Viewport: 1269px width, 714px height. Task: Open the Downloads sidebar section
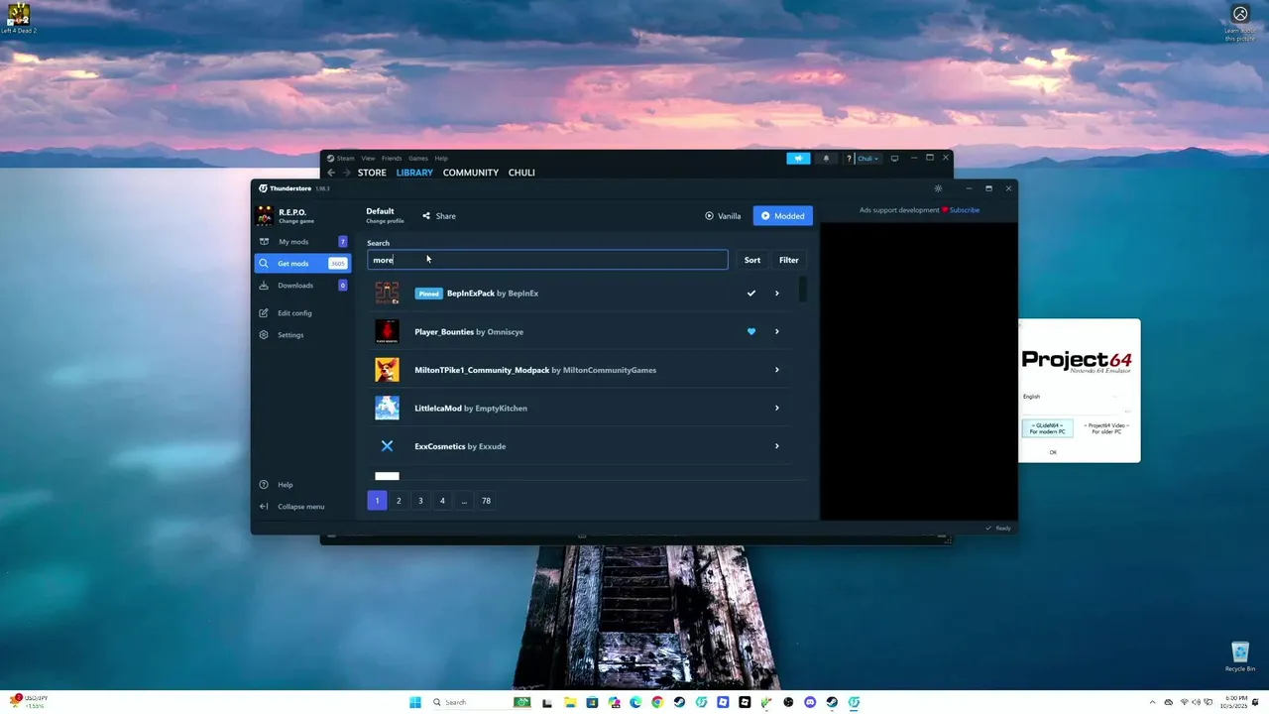click(301, 286)
